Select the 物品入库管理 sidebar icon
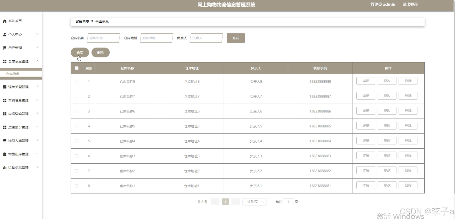The image size is (455, 219). [x=4, y=141]
